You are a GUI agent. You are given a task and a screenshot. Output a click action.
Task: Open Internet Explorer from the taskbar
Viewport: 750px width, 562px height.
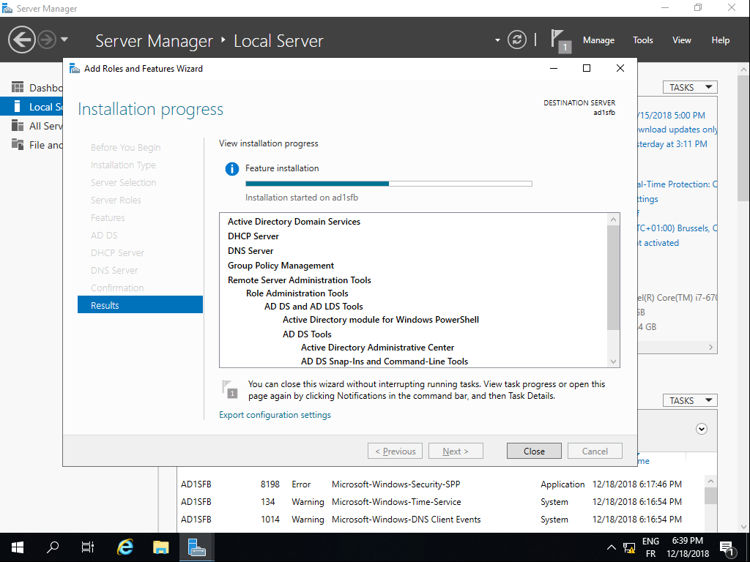pos(125,547)
